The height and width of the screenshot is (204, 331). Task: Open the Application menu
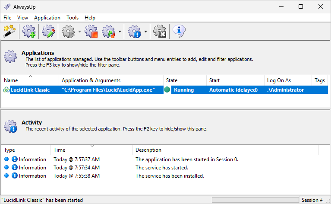(x=47, y=18)
